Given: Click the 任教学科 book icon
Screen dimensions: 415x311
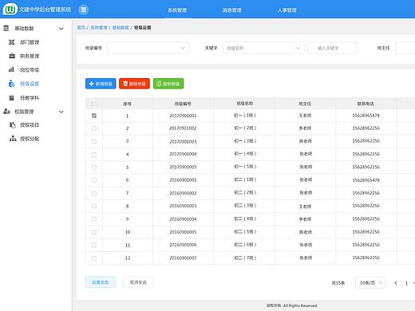Looking at the screenshot, I should point(11,98).
